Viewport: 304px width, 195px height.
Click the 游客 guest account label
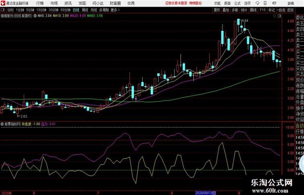click(290, 3)
